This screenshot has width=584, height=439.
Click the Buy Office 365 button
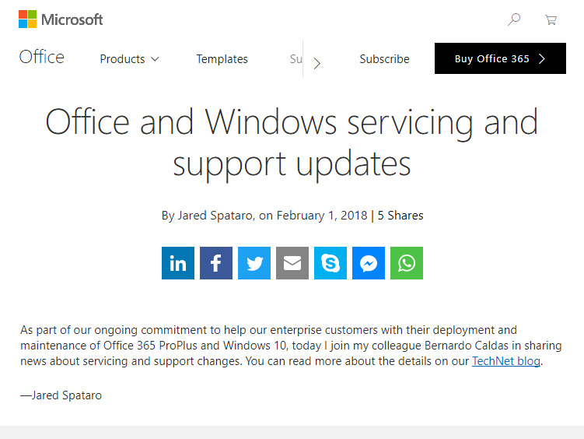[x=500, y=58]
